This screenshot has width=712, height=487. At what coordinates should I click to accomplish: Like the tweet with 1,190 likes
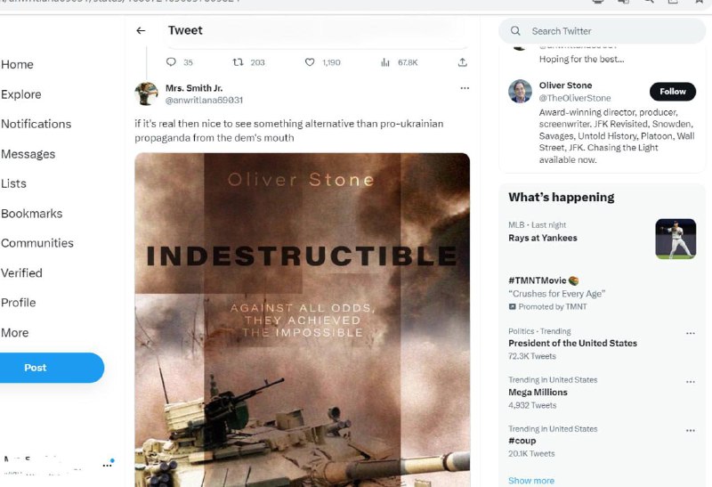click(310, 62)
